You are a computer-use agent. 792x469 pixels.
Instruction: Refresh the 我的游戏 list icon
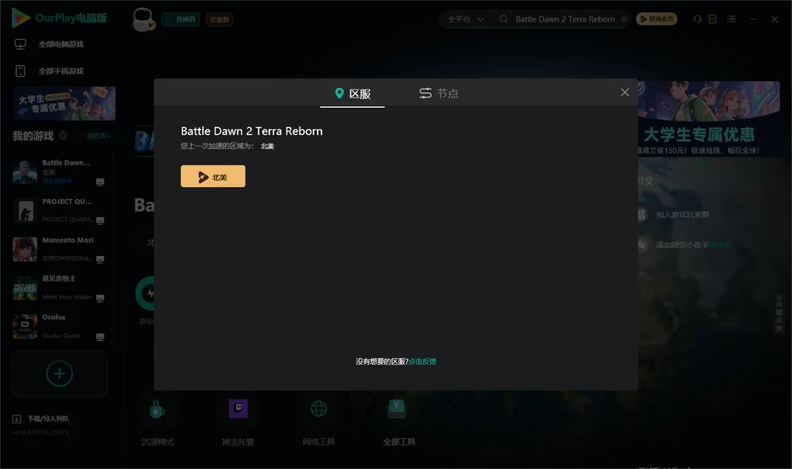point(63,135)
